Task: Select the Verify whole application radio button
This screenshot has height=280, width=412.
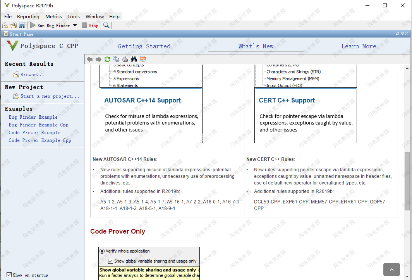Action: coord(102,251)
